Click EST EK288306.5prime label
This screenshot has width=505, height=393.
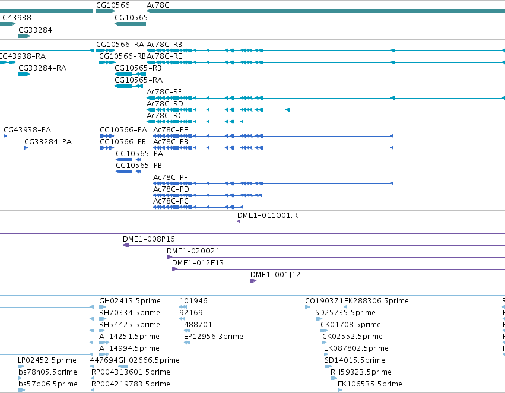click(x=376, y=301)
